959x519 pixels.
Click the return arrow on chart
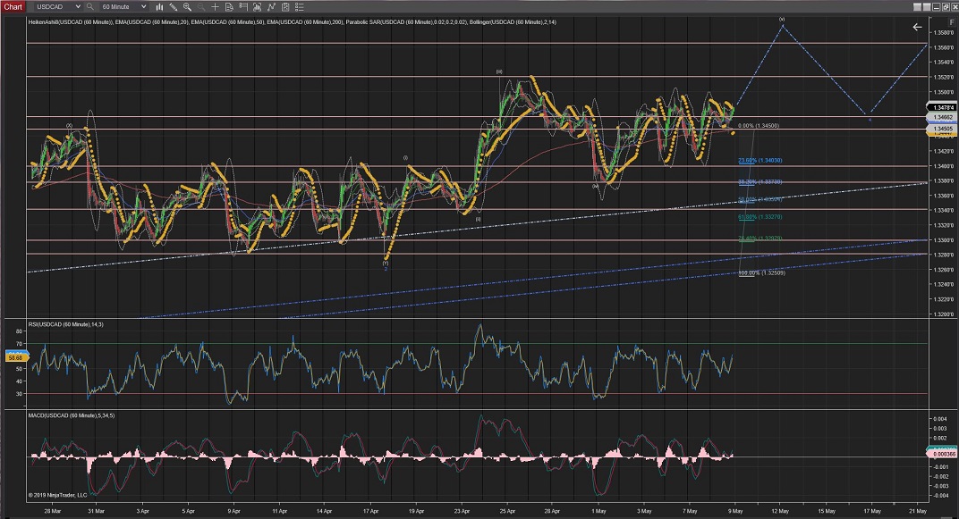pos(917,28)
